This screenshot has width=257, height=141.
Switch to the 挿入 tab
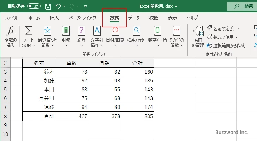(54, 18)
